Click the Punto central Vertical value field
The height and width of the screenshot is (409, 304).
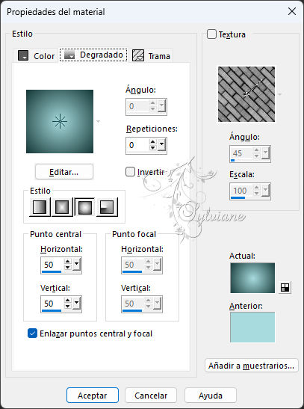point(52,304)
